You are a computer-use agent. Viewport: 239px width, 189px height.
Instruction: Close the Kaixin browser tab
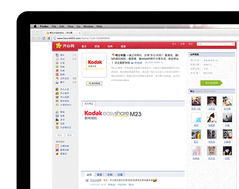[x=80, y=33]
